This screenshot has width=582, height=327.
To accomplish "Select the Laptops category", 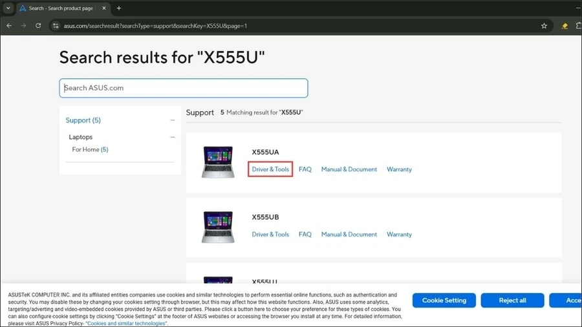I will (81, 137).
